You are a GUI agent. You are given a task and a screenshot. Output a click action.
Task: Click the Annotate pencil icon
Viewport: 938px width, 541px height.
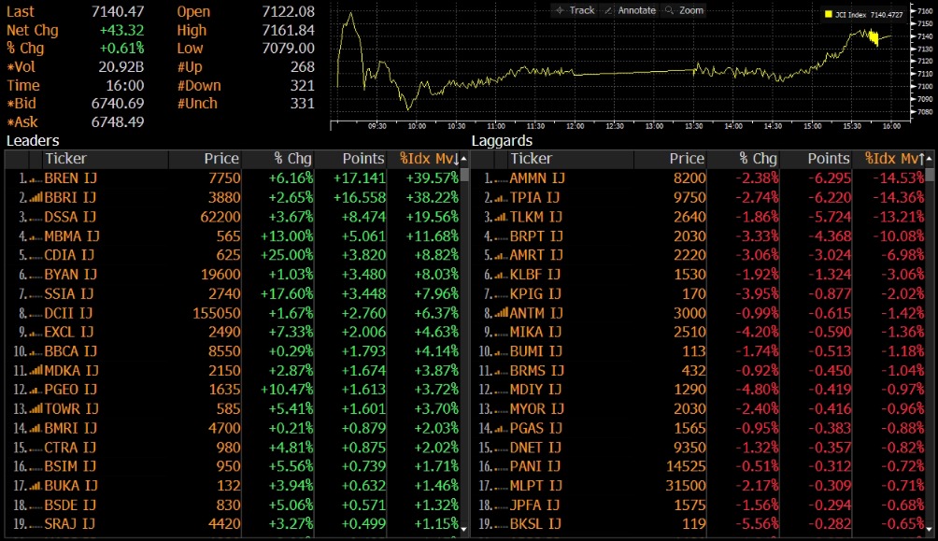pos(608,10)
